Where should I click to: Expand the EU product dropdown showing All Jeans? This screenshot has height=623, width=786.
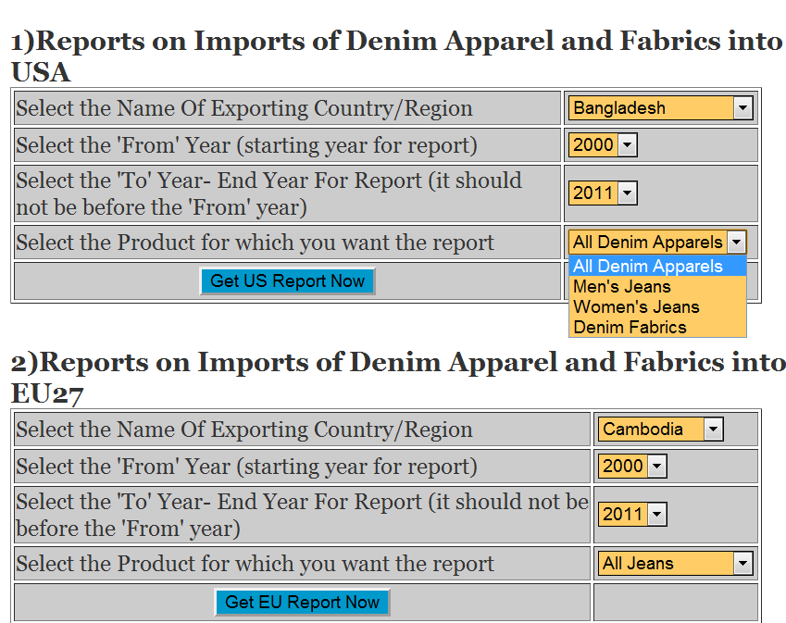pos(675,563)
